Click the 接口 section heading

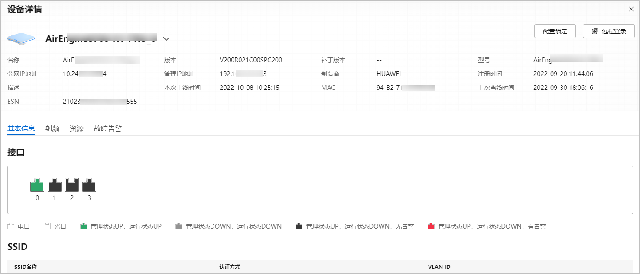click(x=16, y=152)
